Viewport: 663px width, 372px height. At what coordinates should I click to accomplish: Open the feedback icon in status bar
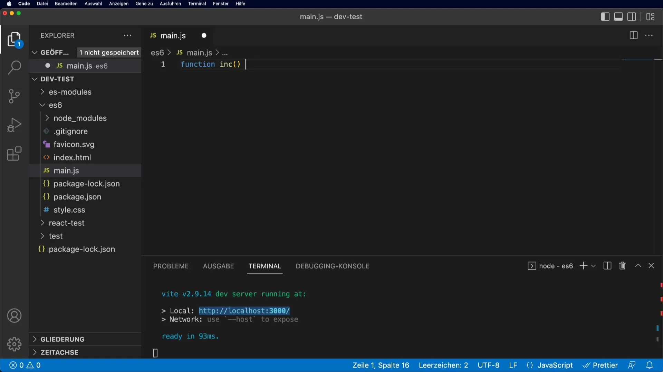coord(632,365)
